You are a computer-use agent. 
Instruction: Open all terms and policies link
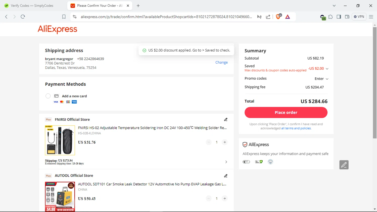pyautogui.click(x=296, y=128)
